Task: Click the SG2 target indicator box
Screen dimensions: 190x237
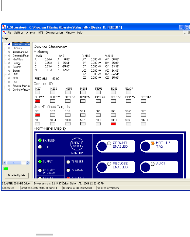Action: [53, 115]
